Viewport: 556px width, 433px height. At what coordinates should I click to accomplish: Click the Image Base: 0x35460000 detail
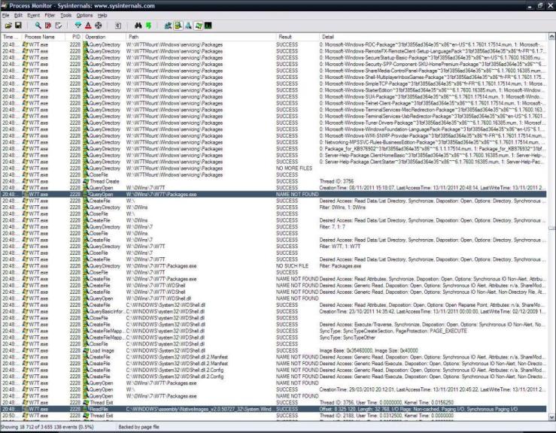(x=369, y=351)
